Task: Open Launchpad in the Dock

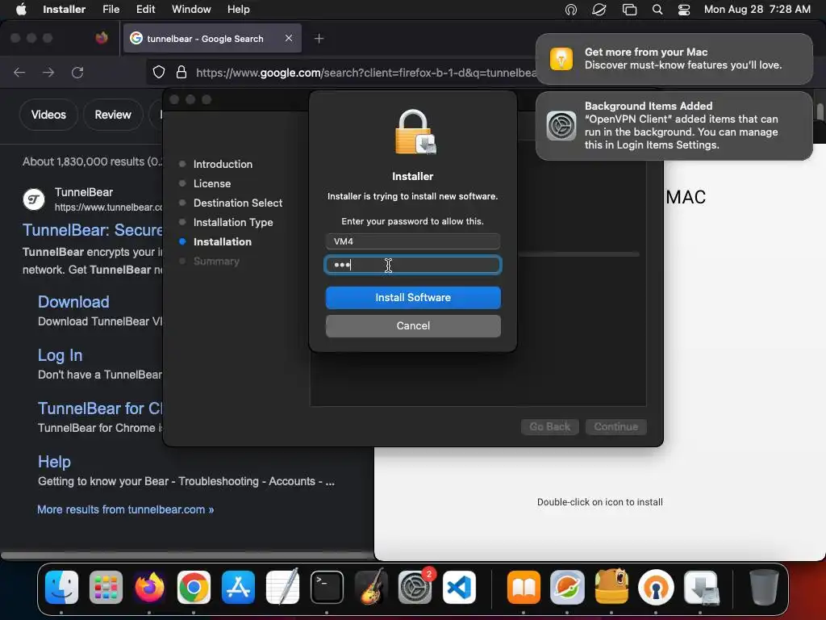Action: 106,587
